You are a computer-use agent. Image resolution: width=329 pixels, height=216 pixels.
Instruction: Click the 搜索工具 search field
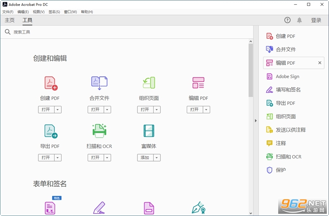click(x=127, y=32)
